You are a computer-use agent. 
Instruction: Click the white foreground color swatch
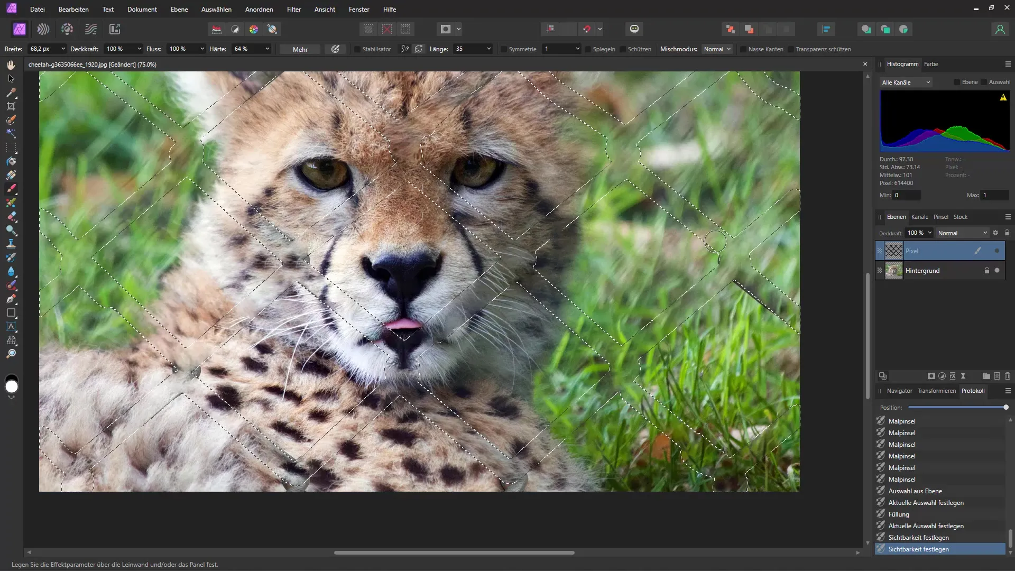11,387
